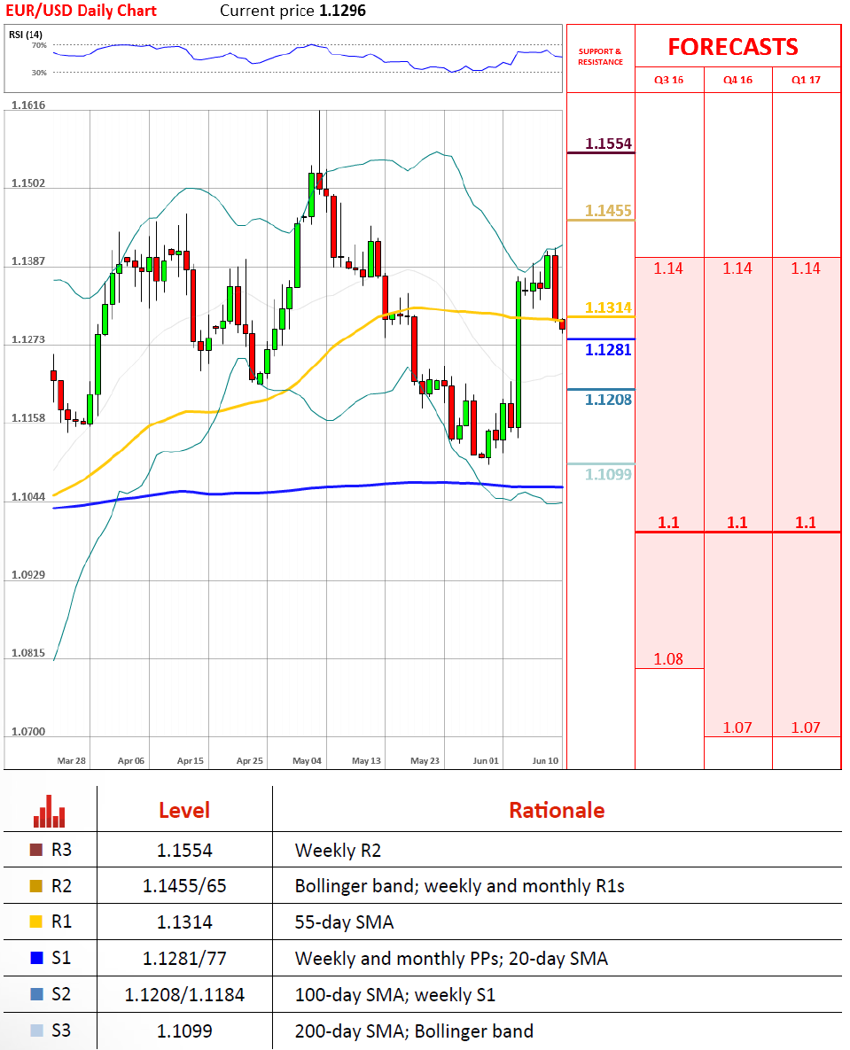850x1050 pixels.
Task: Select the EUR/USD Daily Chart title
Action: point(81,11)
